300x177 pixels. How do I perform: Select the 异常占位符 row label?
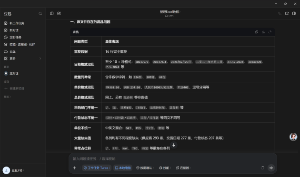82,148
